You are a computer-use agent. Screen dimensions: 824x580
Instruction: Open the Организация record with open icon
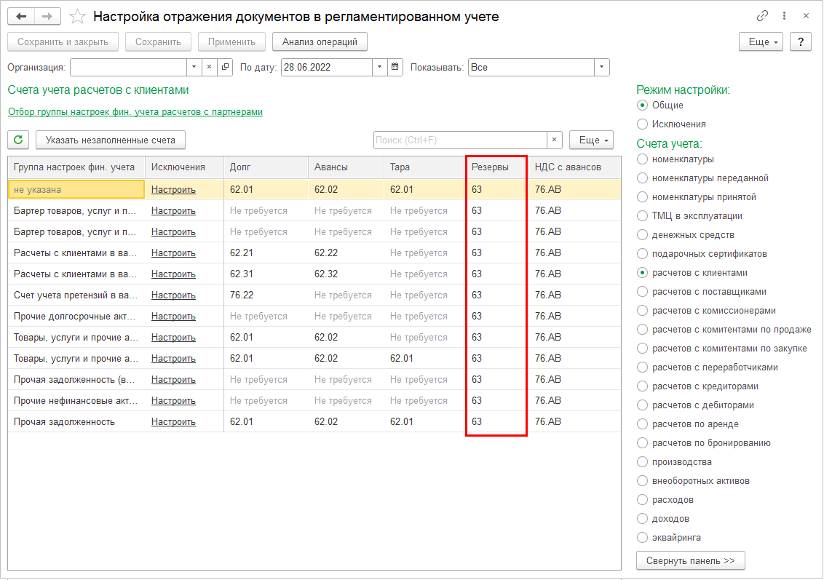pos(225,67)
